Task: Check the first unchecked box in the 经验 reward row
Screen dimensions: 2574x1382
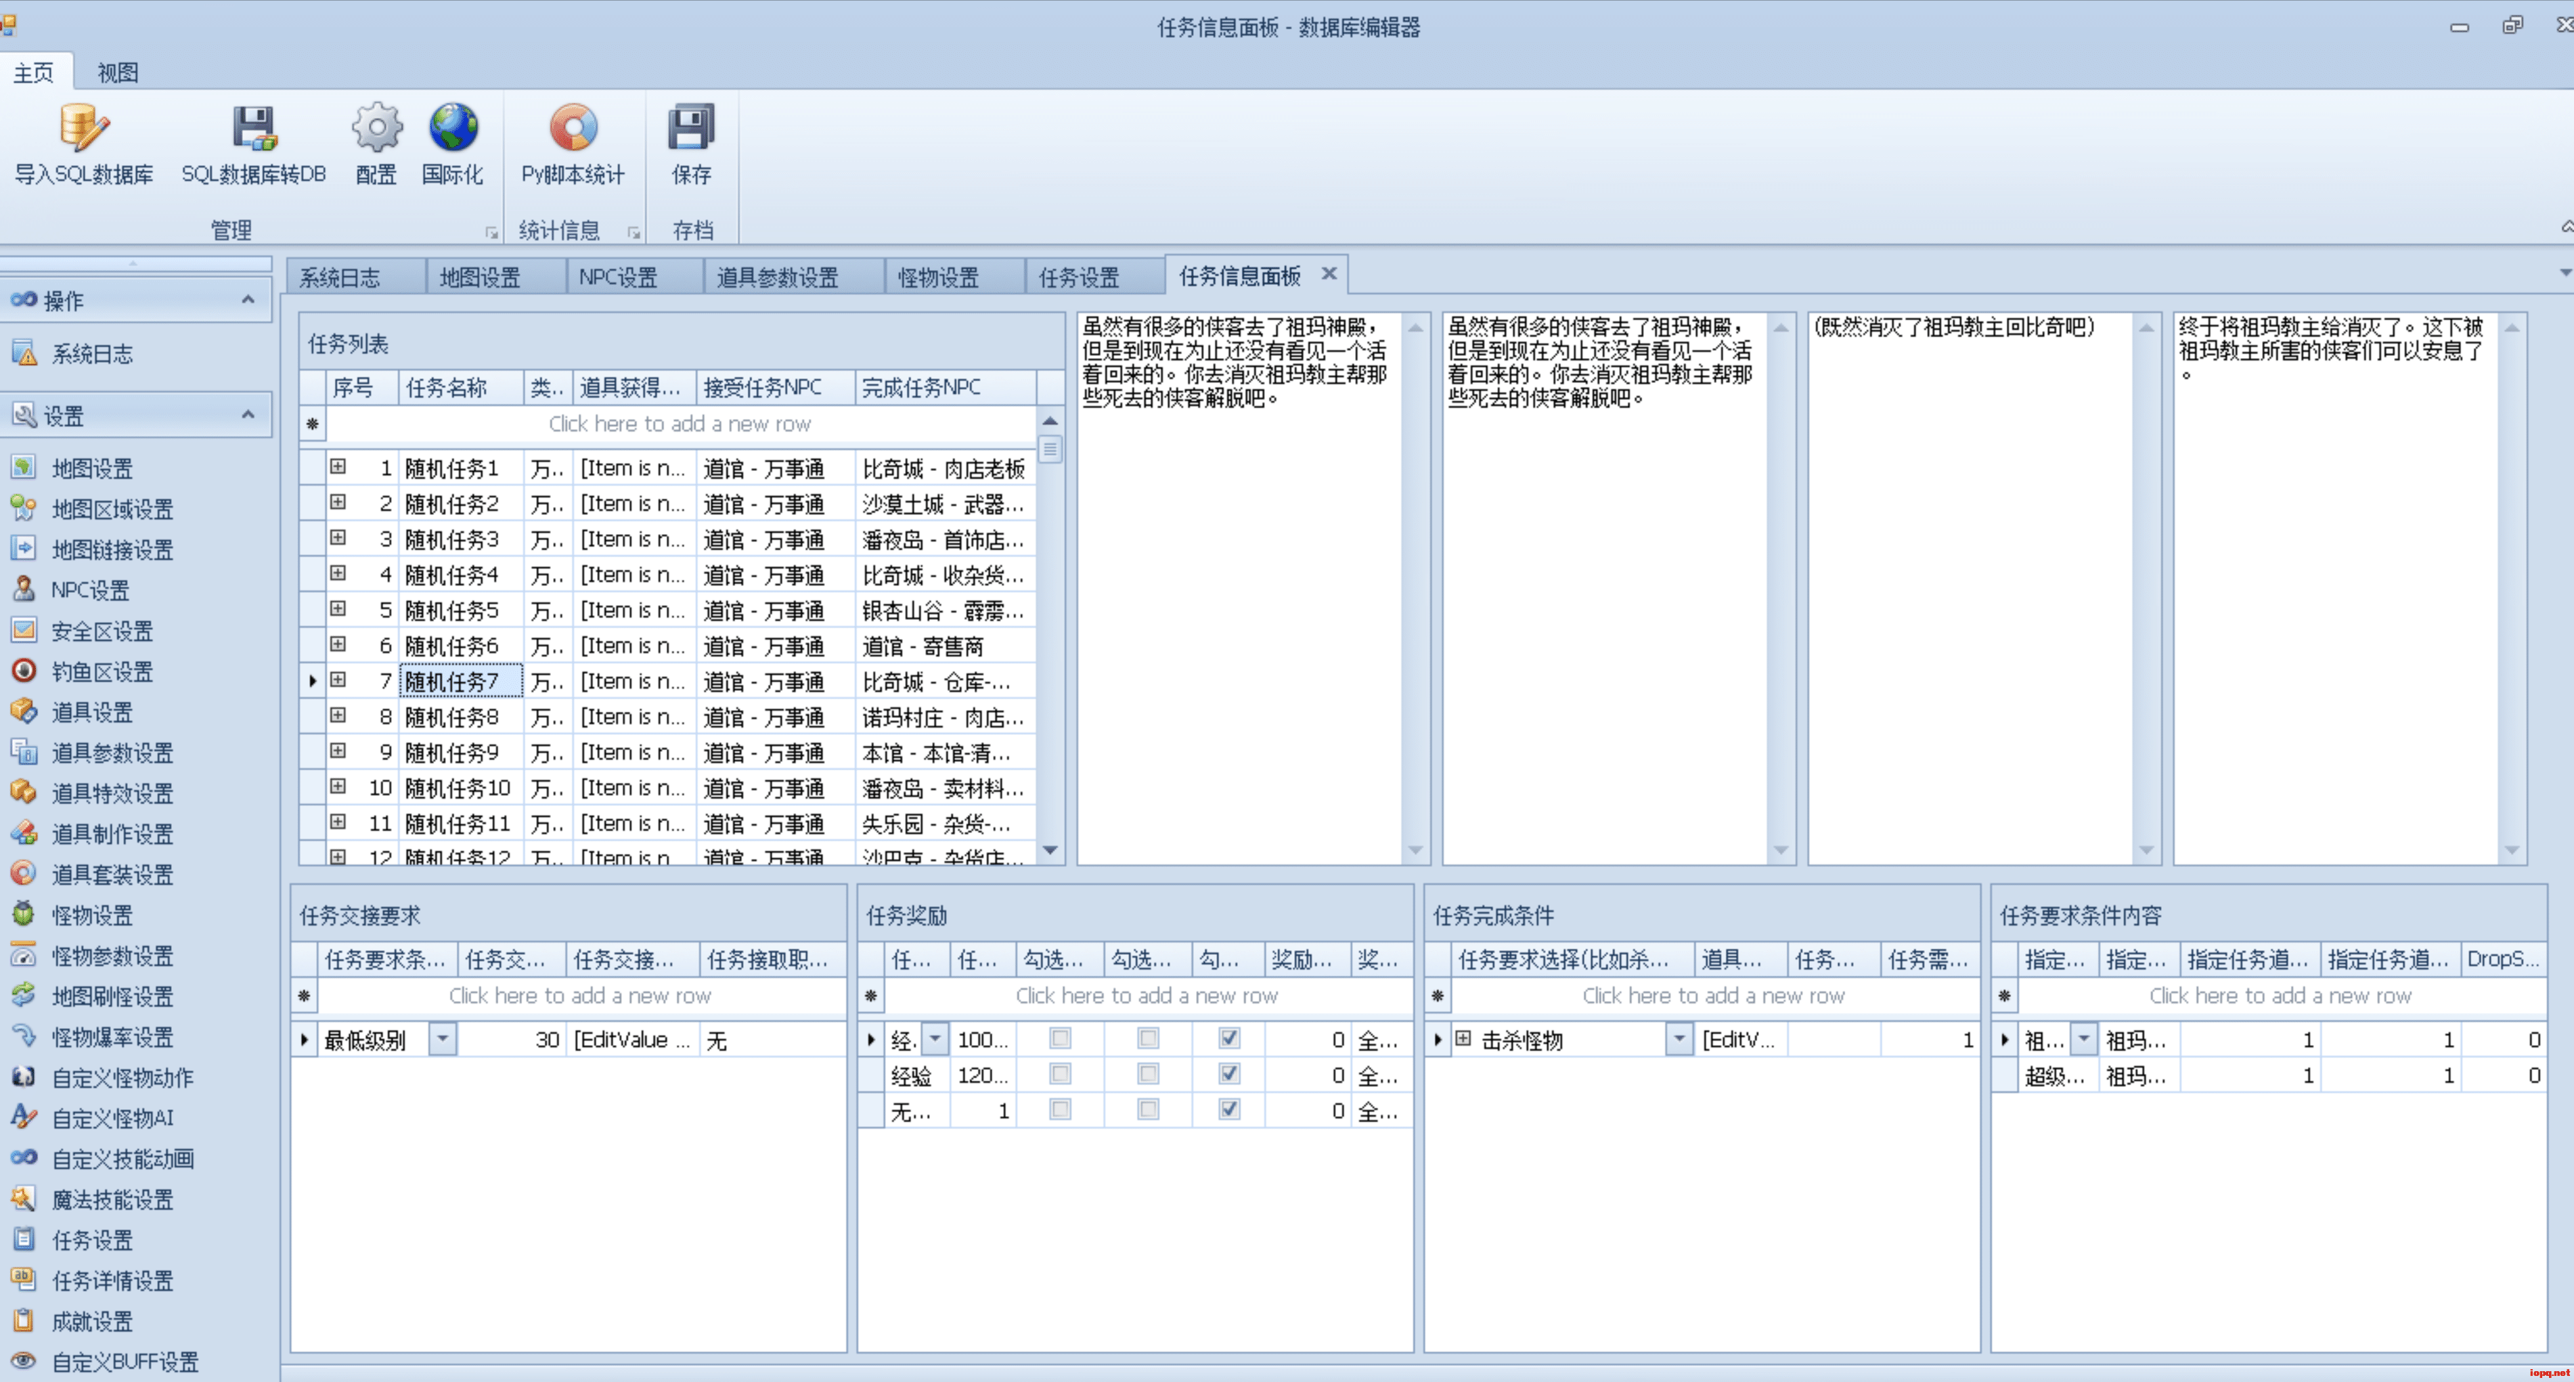Action: click(1060, 1074)
